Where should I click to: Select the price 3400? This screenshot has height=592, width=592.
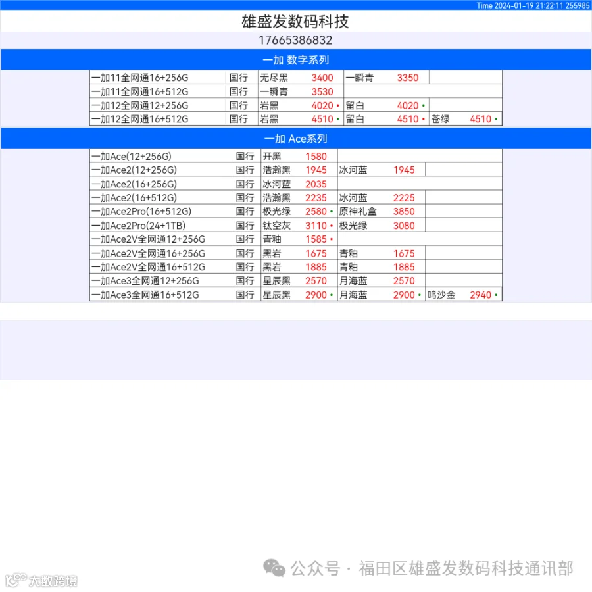point(322,78)
